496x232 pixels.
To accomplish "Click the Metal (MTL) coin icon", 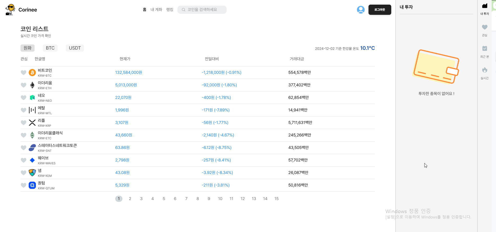I will point(32,110).
